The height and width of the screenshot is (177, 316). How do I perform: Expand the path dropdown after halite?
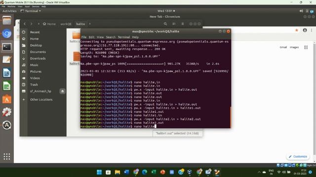pos(90,24)
